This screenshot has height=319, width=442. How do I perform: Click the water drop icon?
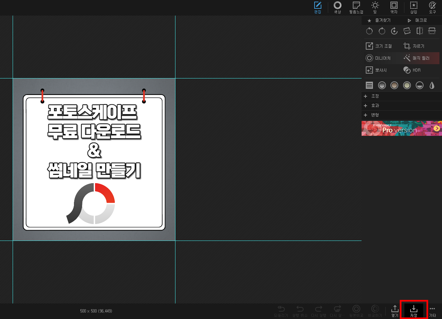432,85
